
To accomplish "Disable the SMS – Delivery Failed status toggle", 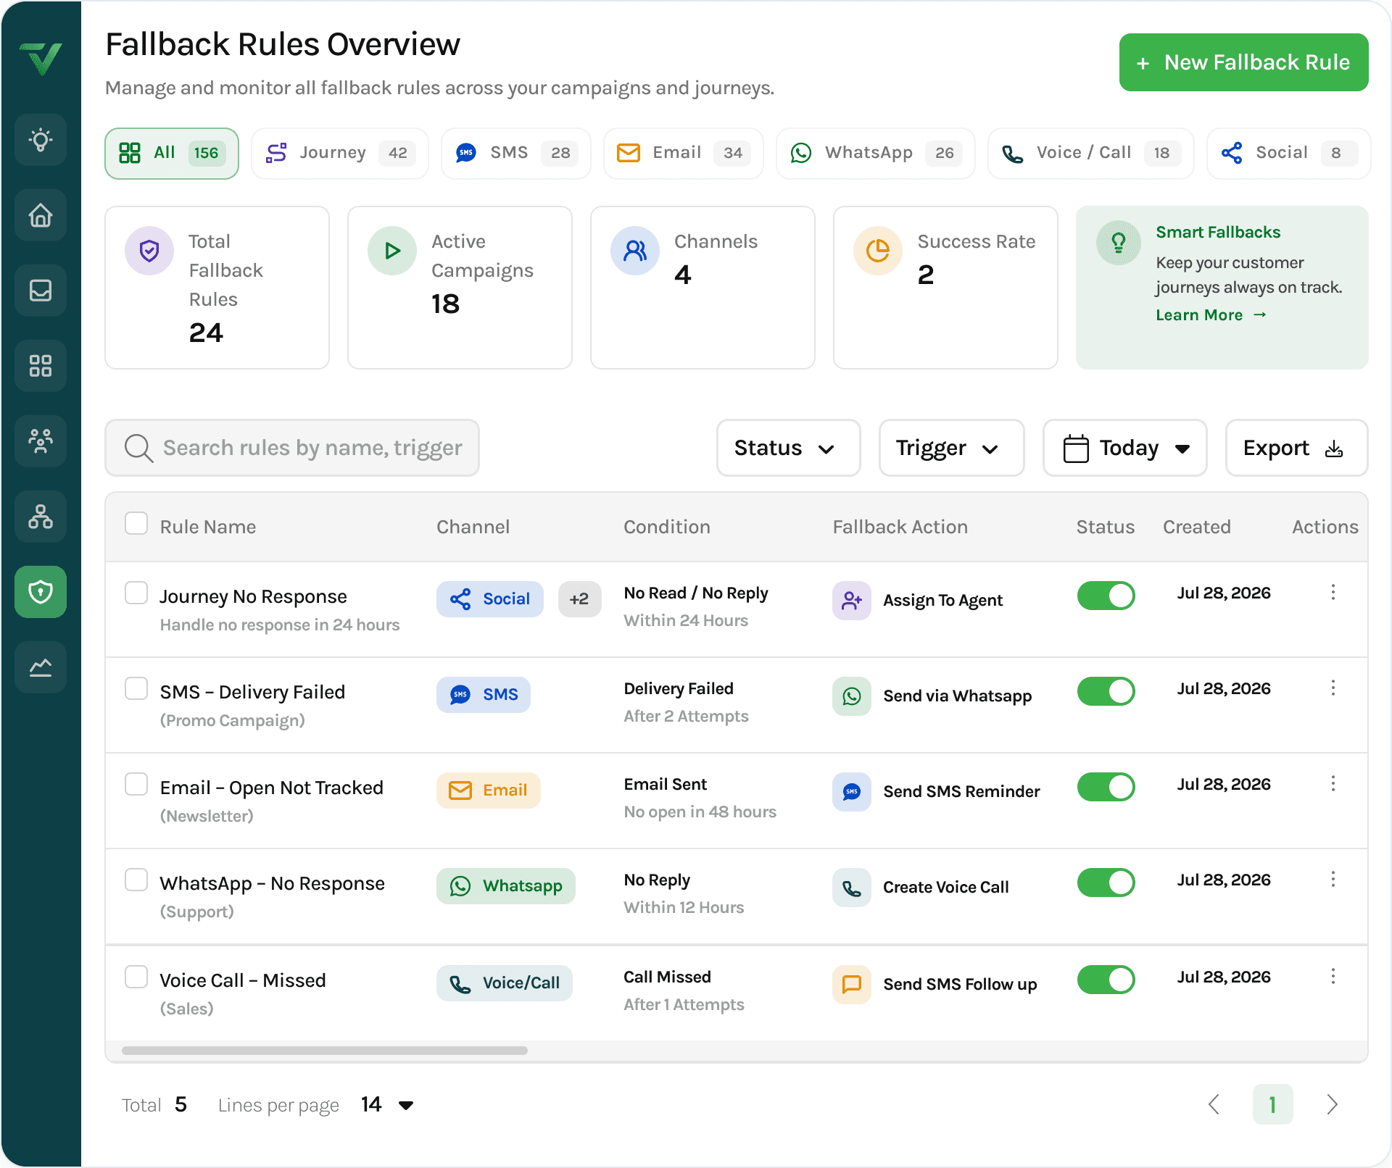I will point(1106,691).
